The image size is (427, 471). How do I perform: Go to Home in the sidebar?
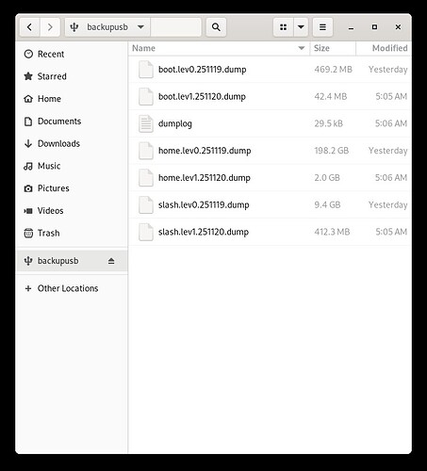coord(72,99)
